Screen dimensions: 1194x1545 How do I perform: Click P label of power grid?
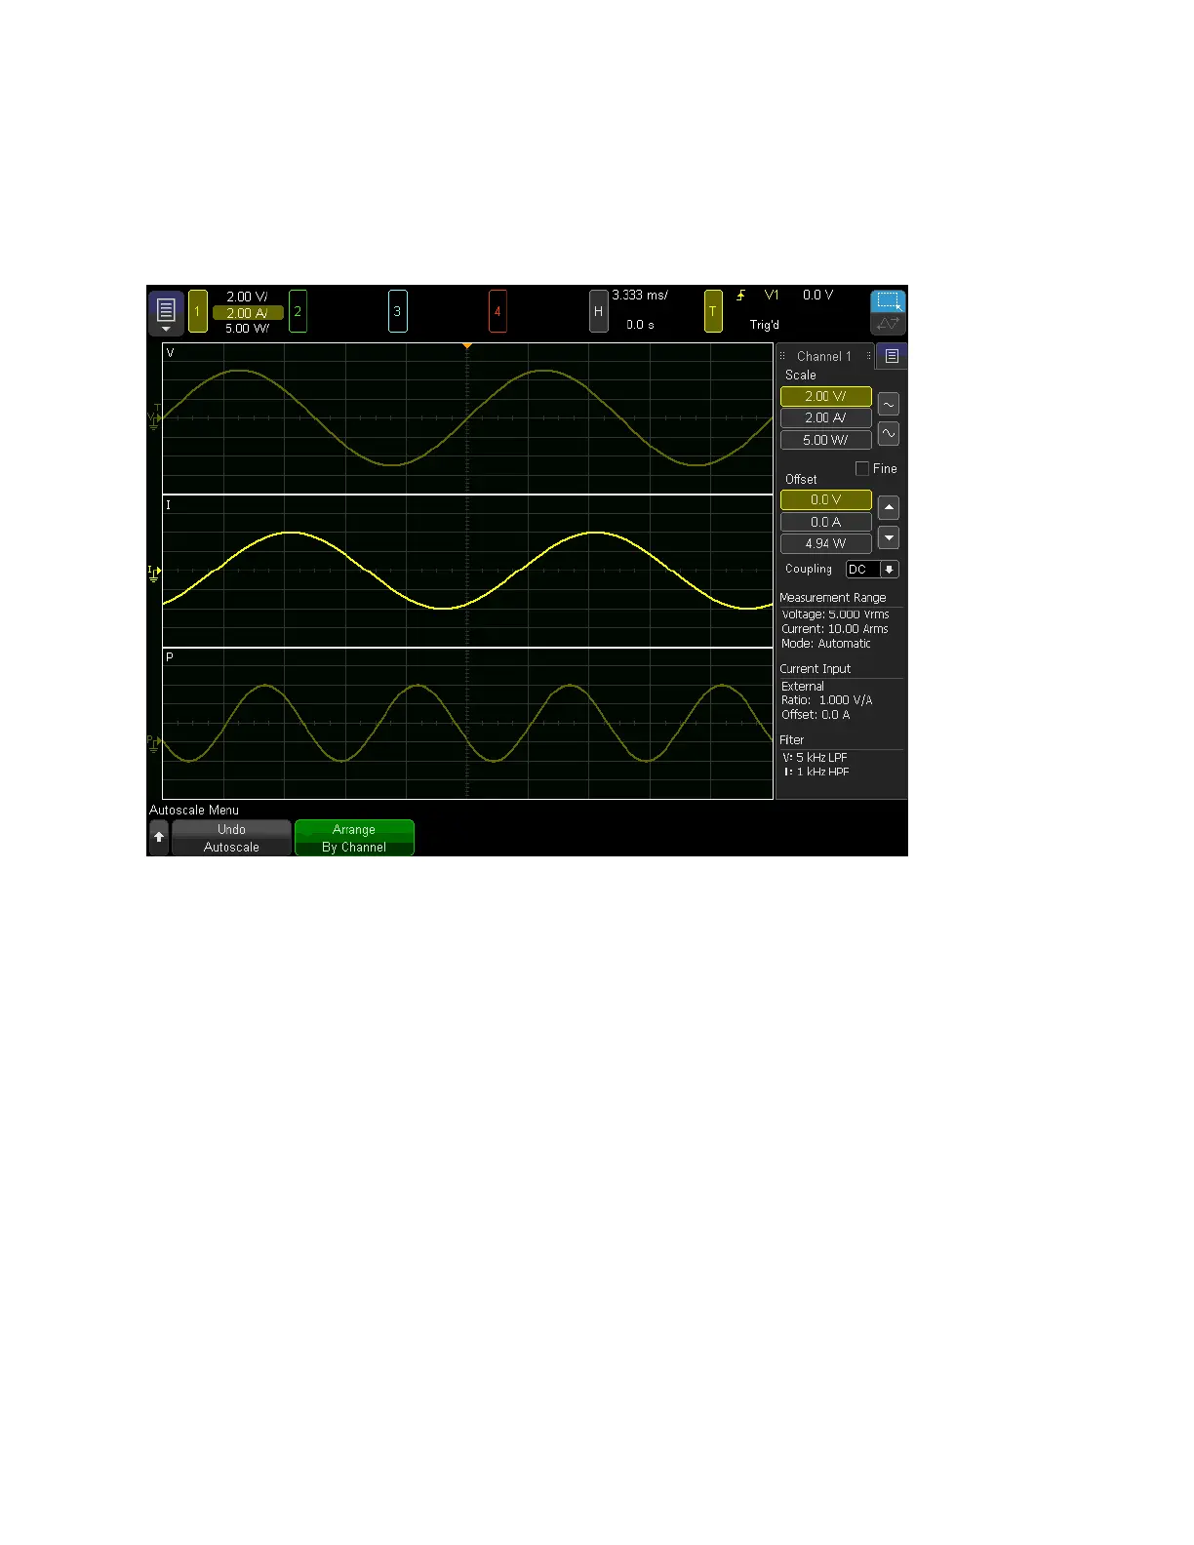pyautogui.click(x=169, y=657)
